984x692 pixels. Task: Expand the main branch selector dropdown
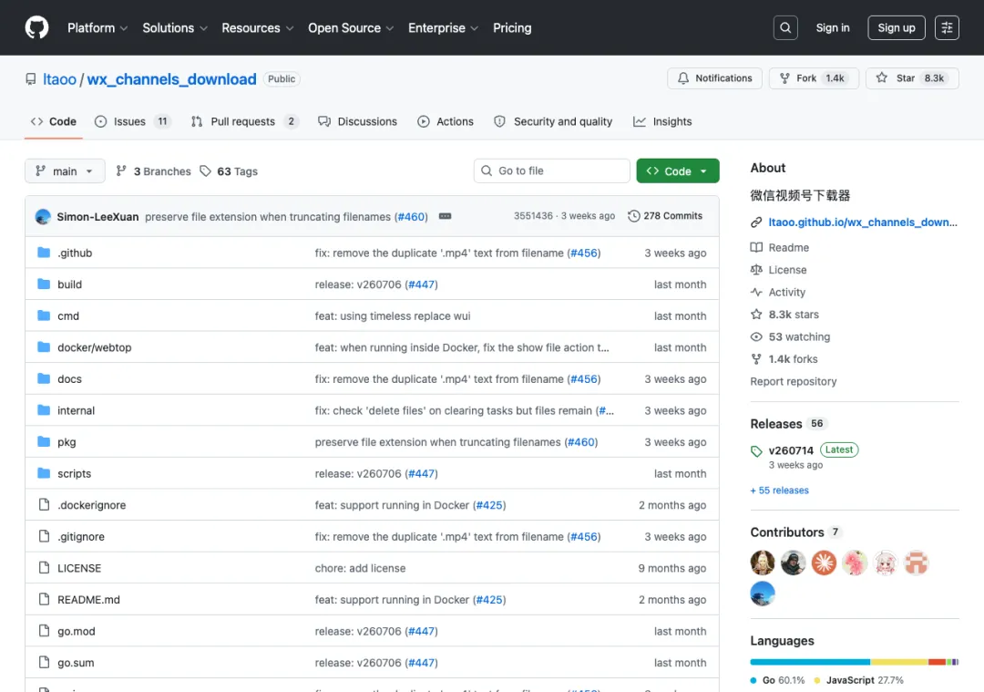65,170
